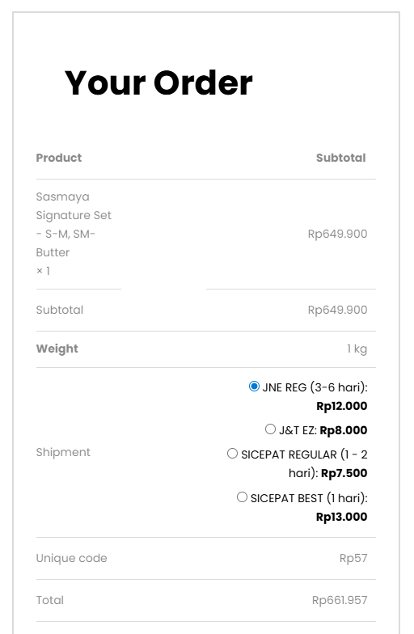Click the JNE REG (3-6 hari) label text
The height and width of the screenshot is (634, 414).
[x=315, y=387]
